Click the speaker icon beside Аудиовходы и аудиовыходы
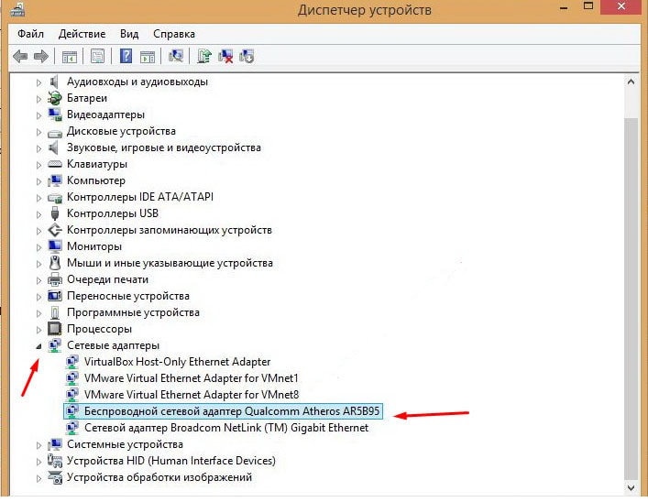648x502 pixels. pos(54,82)
